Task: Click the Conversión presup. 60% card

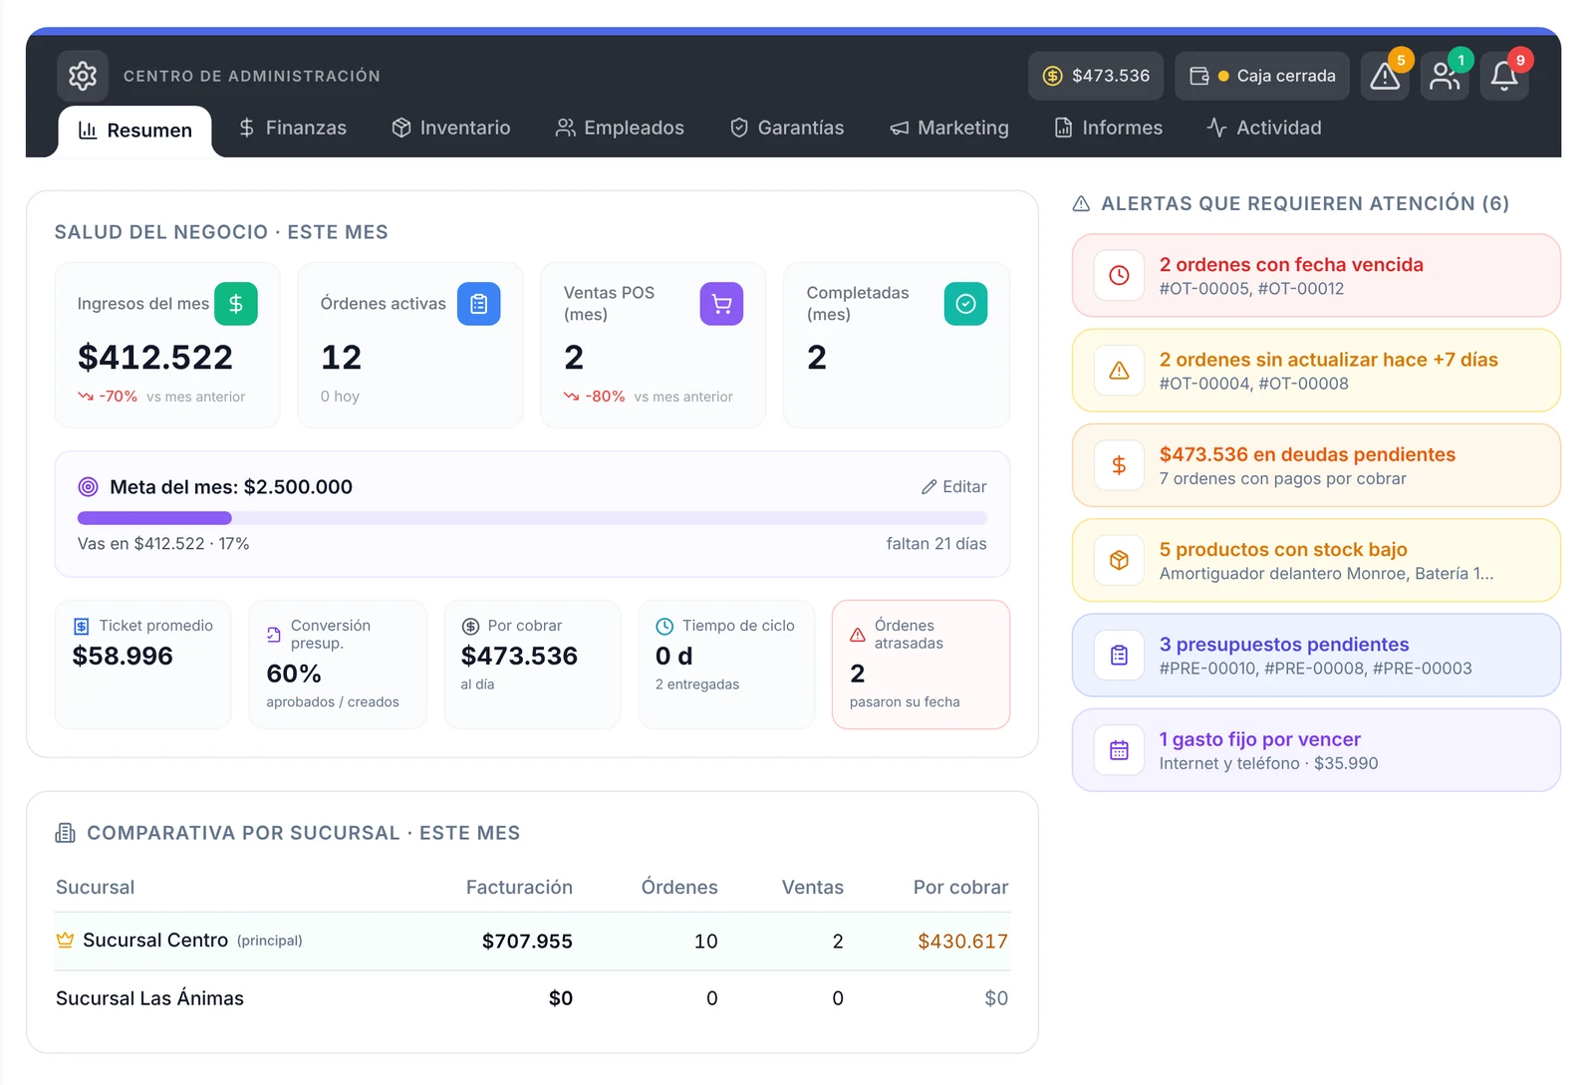Action: click(x=338, y=665)
